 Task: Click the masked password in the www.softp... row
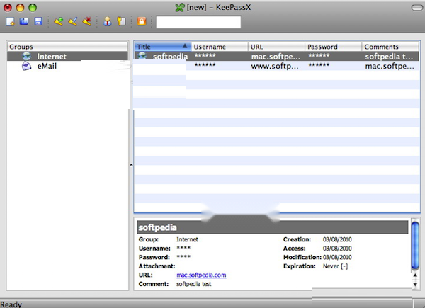(319, 65)
